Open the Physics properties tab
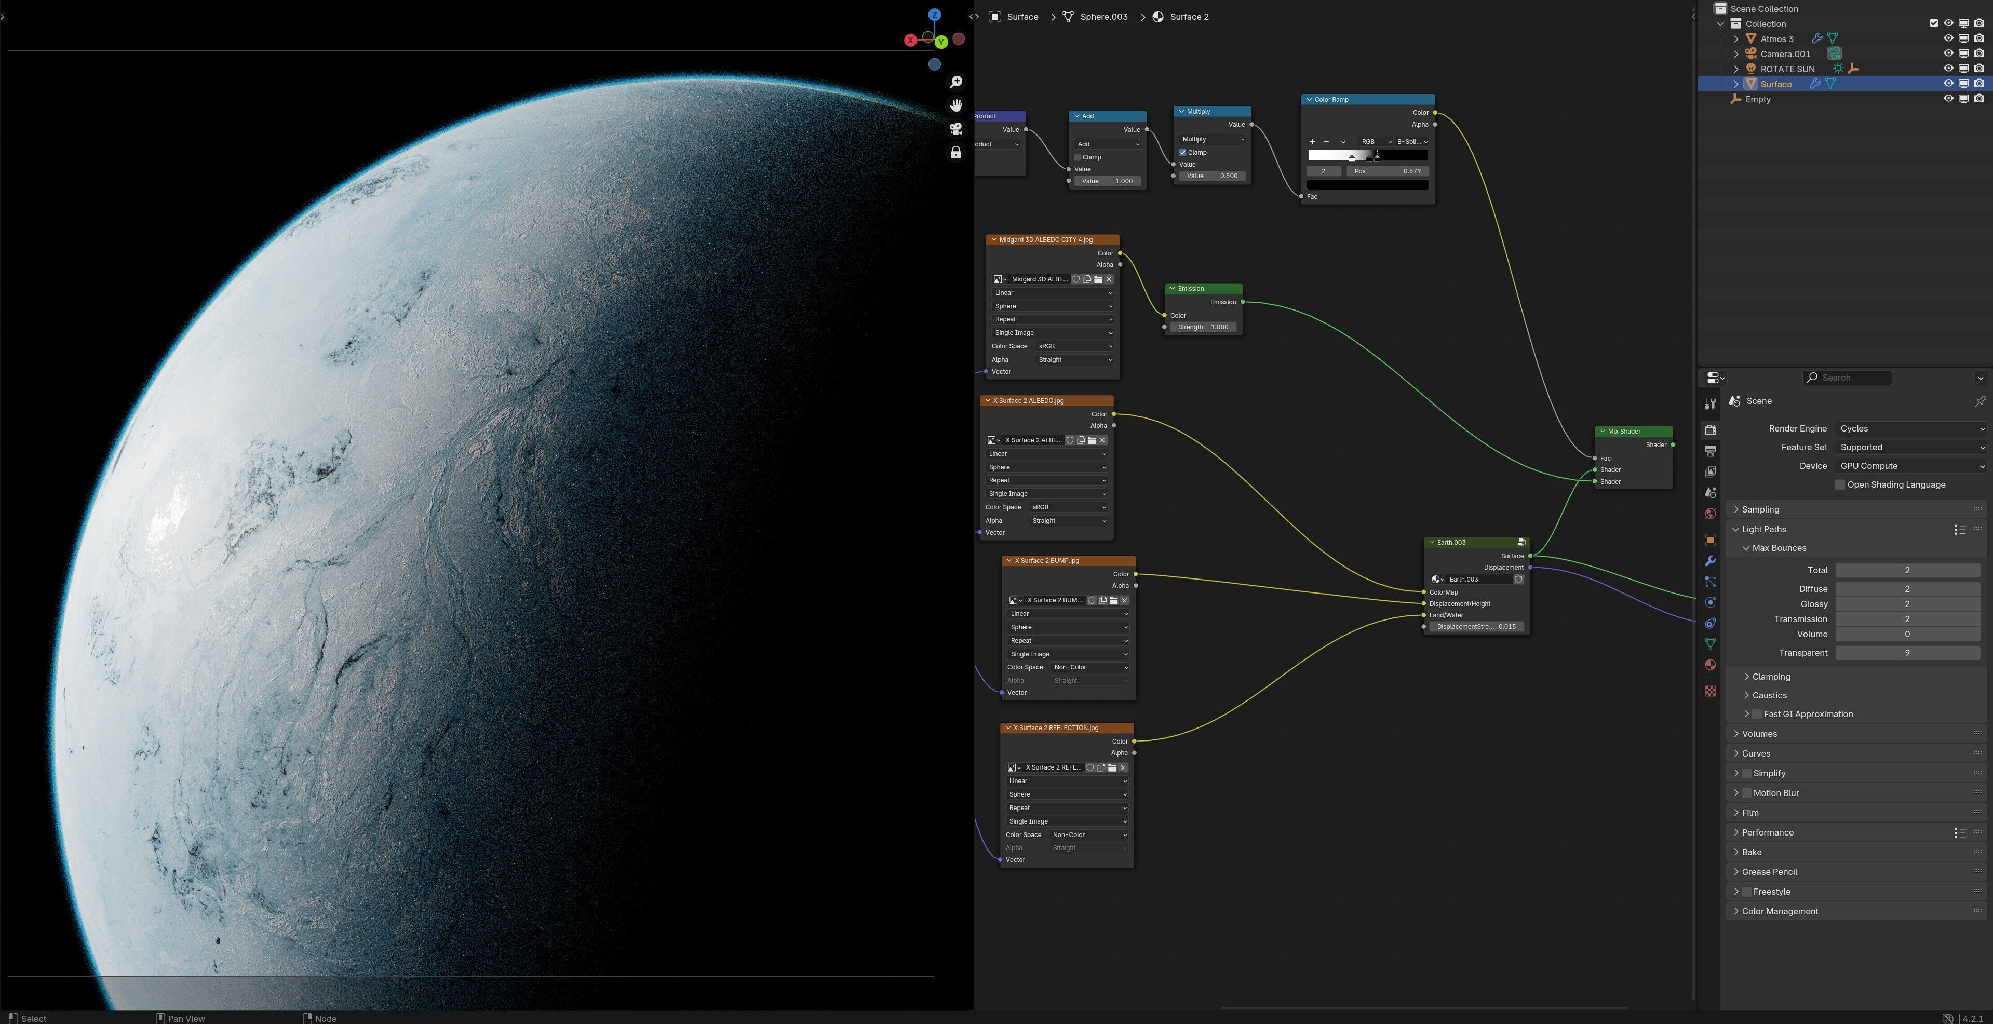The width and height of the screenshot is (1993, 1024). pos(1710,602)
